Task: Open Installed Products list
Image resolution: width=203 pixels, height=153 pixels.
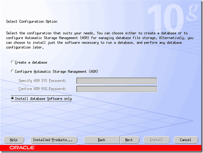Action: pyautogui.click(x=54, y=140)
